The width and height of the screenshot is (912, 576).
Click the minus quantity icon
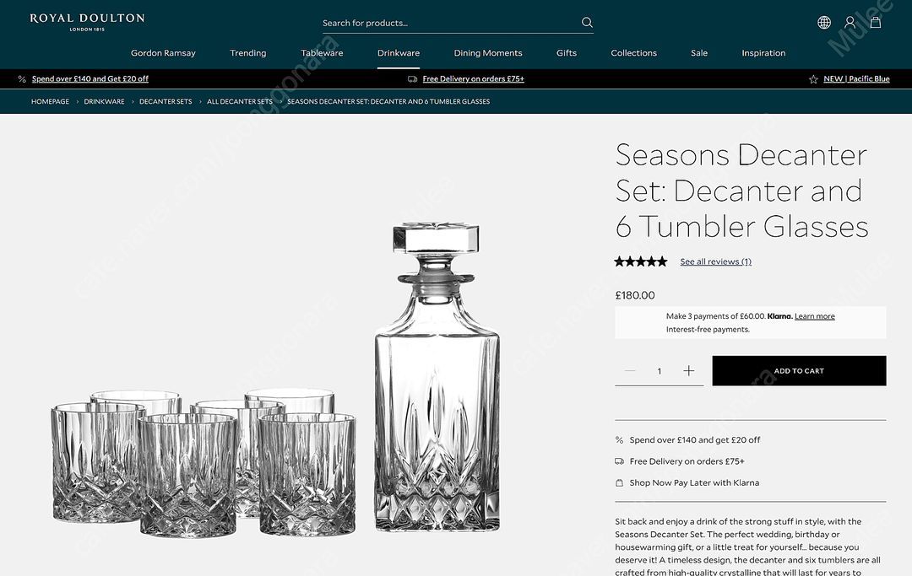(x=630, y=370)
